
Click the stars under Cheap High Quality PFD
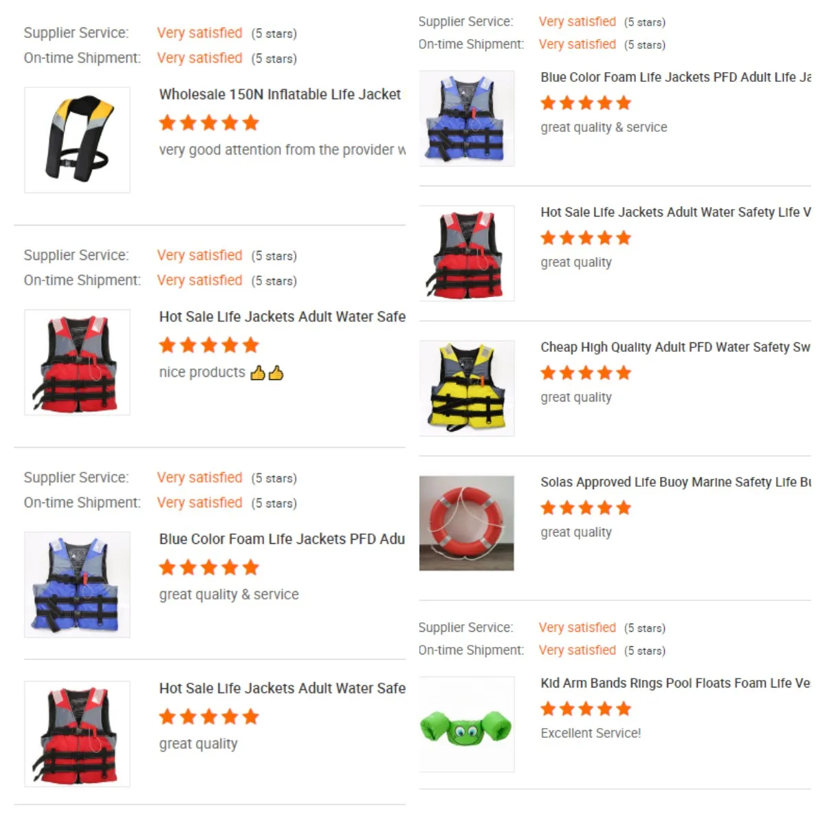click(586, 373)
